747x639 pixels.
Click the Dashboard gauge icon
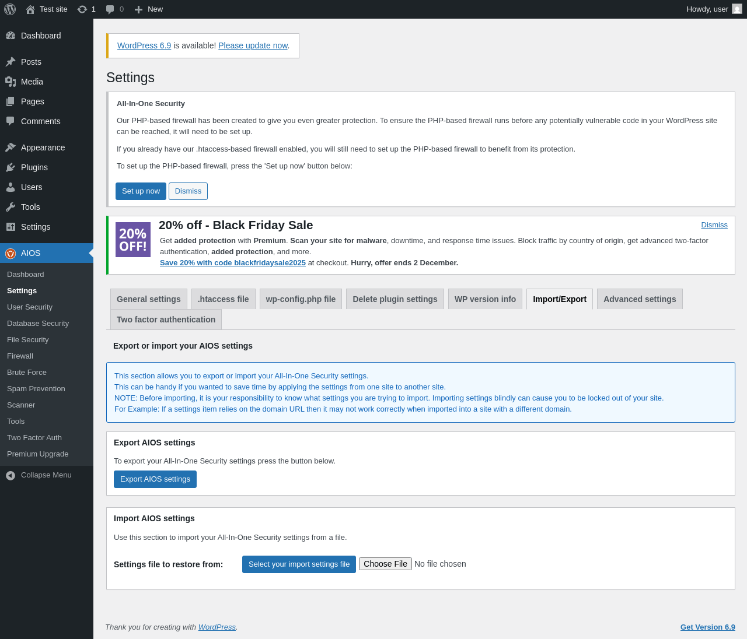[11, 36]
